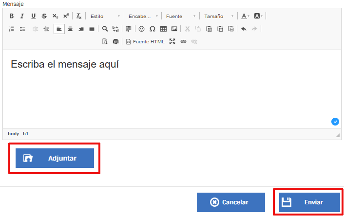344x216 pixels.
Task: Open the document preview
Action: [x=105, y=41]
